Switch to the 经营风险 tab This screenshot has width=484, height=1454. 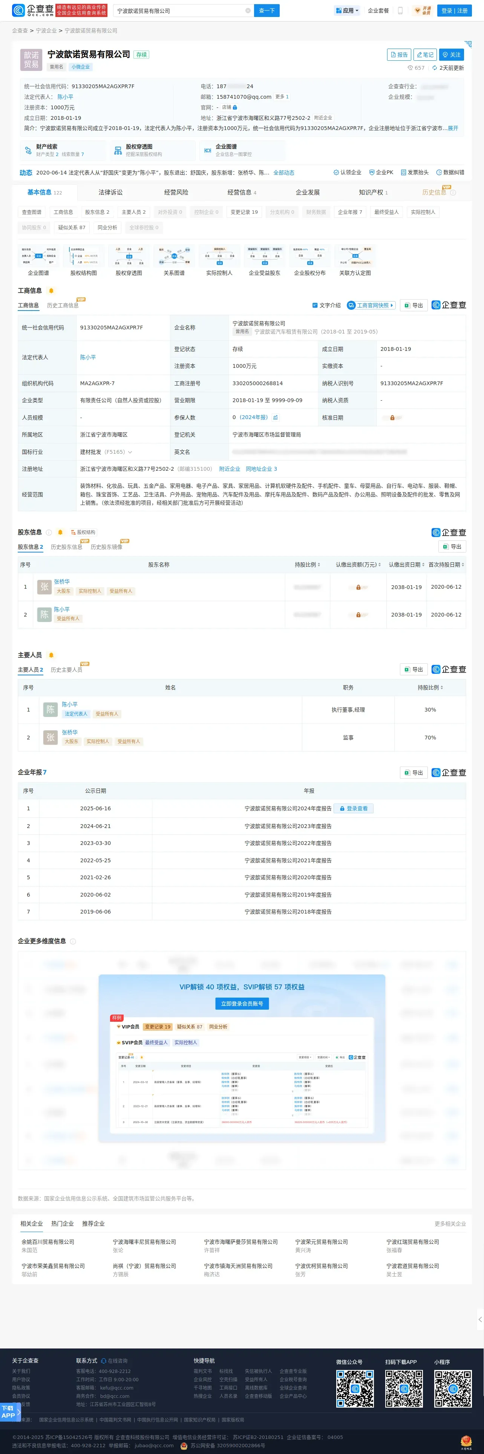point(176,193)
